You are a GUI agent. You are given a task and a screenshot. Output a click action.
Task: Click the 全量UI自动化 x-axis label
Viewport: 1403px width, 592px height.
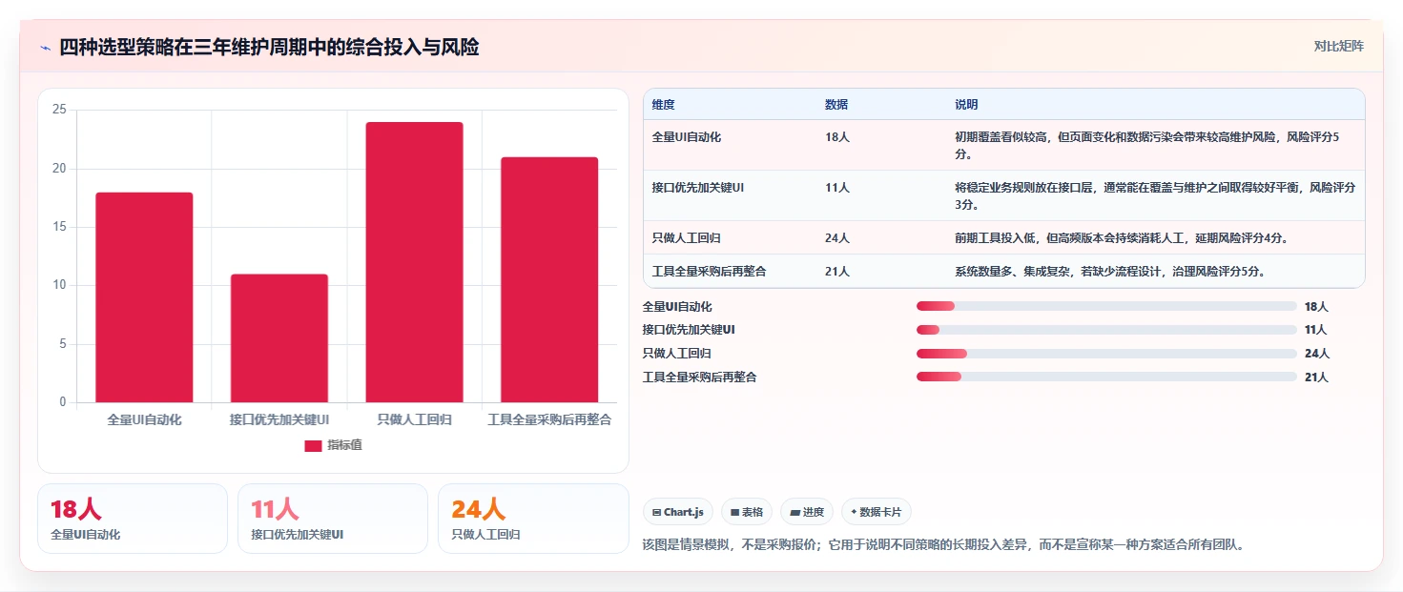pyautogui.click(x=144, y=419)
